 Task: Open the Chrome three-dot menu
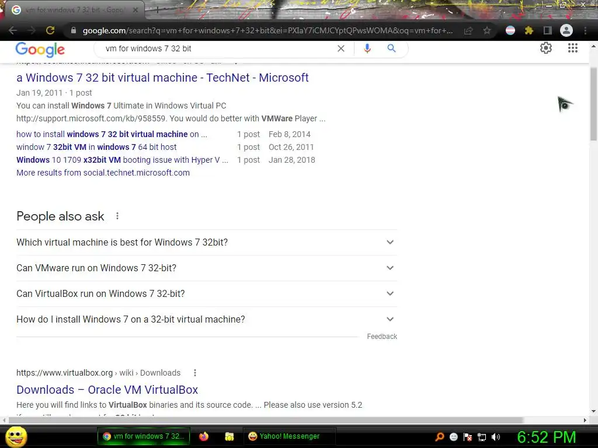(x=585, y=30)
